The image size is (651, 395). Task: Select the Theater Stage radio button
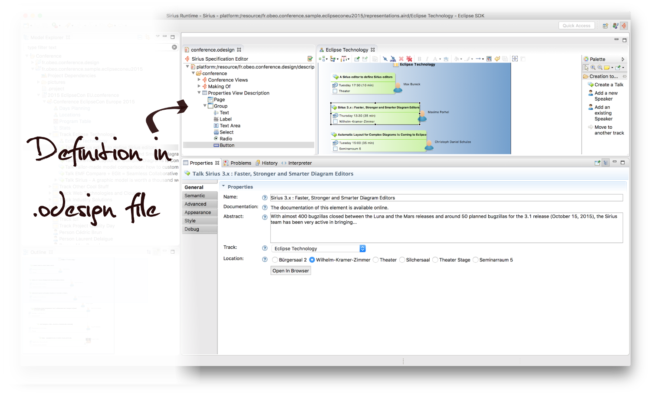pyautogui.click(x=435, y=260)
